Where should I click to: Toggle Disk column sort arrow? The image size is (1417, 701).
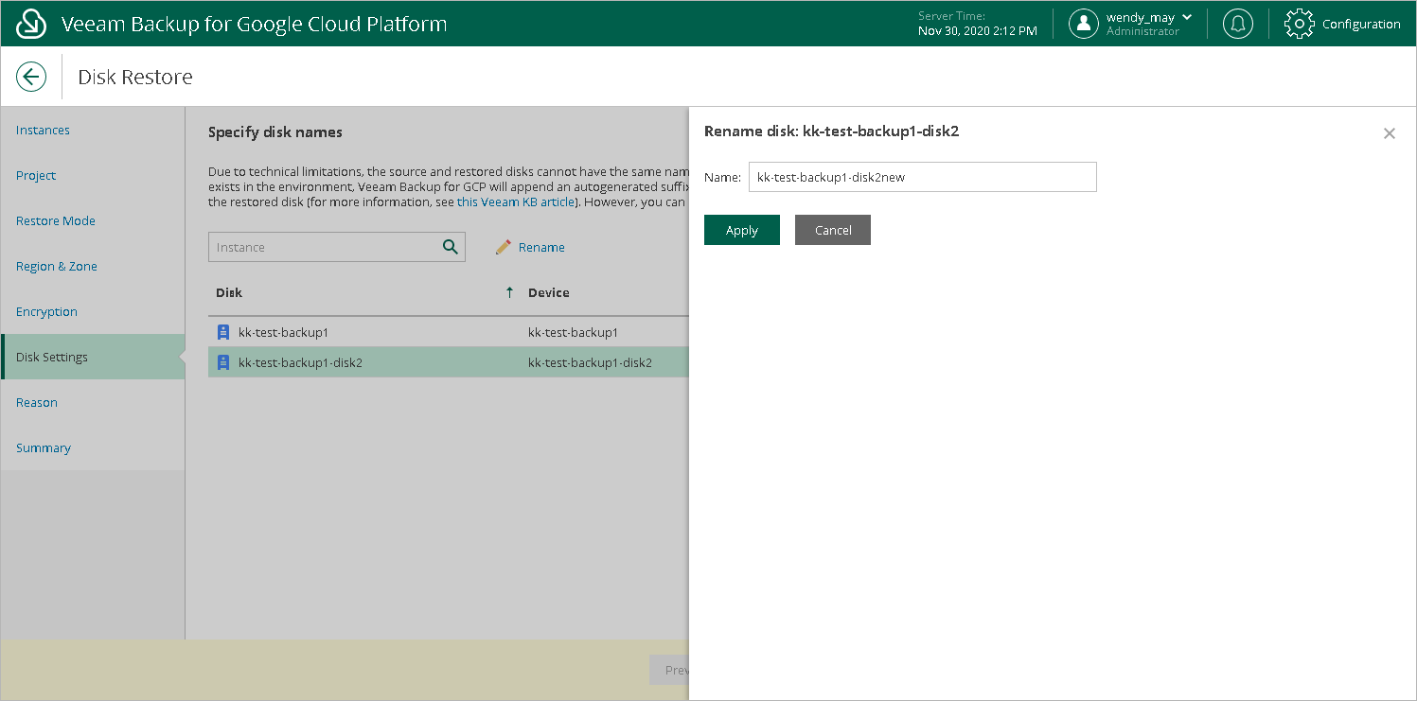coord(511,292)
